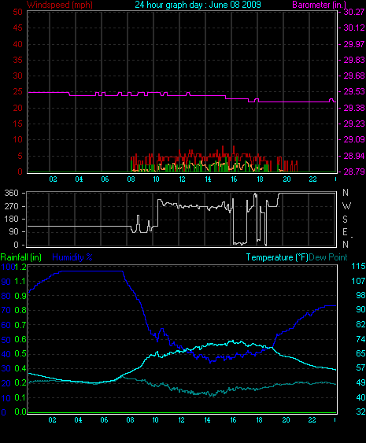The height and width of the screenshot is (443, 366).
Task: Click hour 12 on the top chart axis
Action: [182, 179]
